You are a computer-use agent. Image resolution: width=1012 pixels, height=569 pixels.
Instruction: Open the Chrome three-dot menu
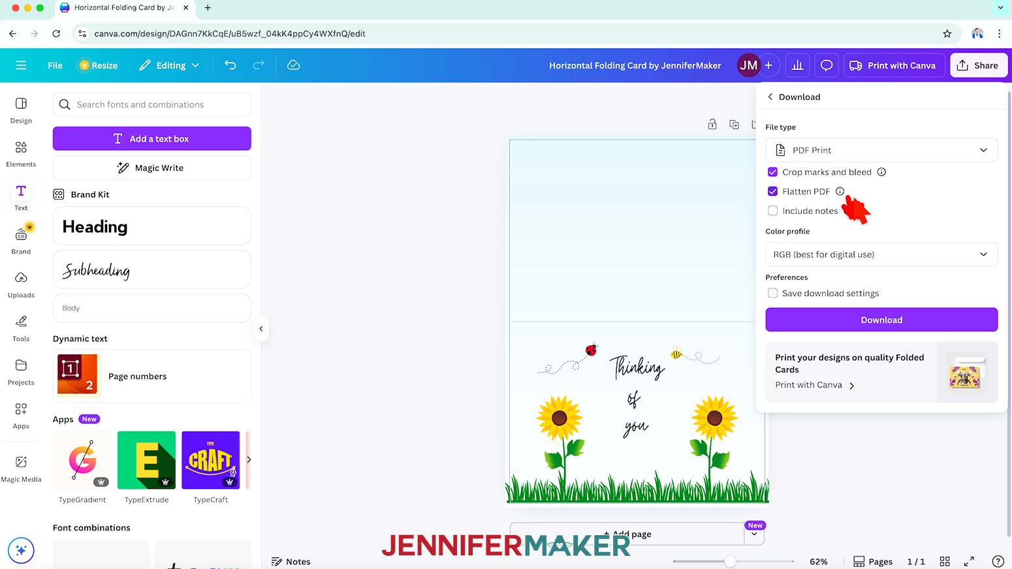tap(999, 33)
